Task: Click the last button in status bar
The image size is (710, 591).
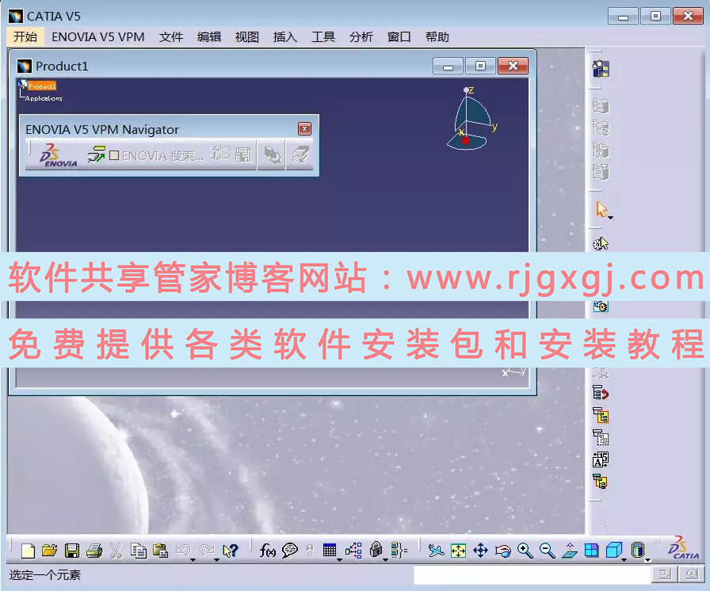Action: 691,574
